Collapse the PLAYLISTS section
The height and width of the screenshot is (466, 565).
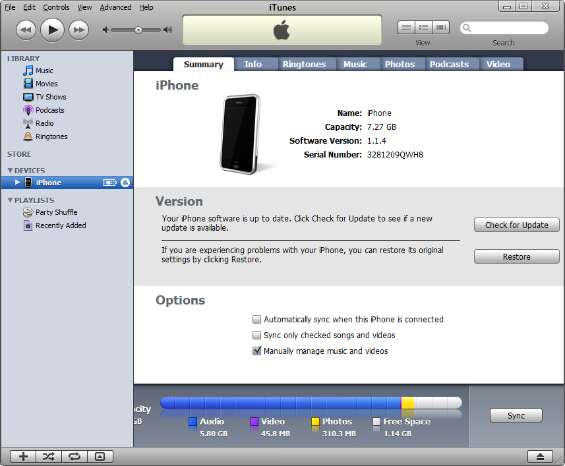[x=10, y=200]
